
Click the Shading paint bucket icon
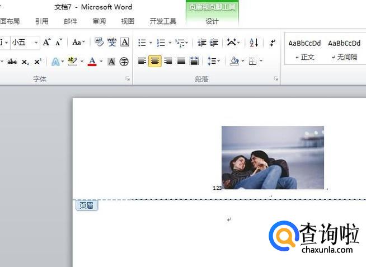pos(234,61)
